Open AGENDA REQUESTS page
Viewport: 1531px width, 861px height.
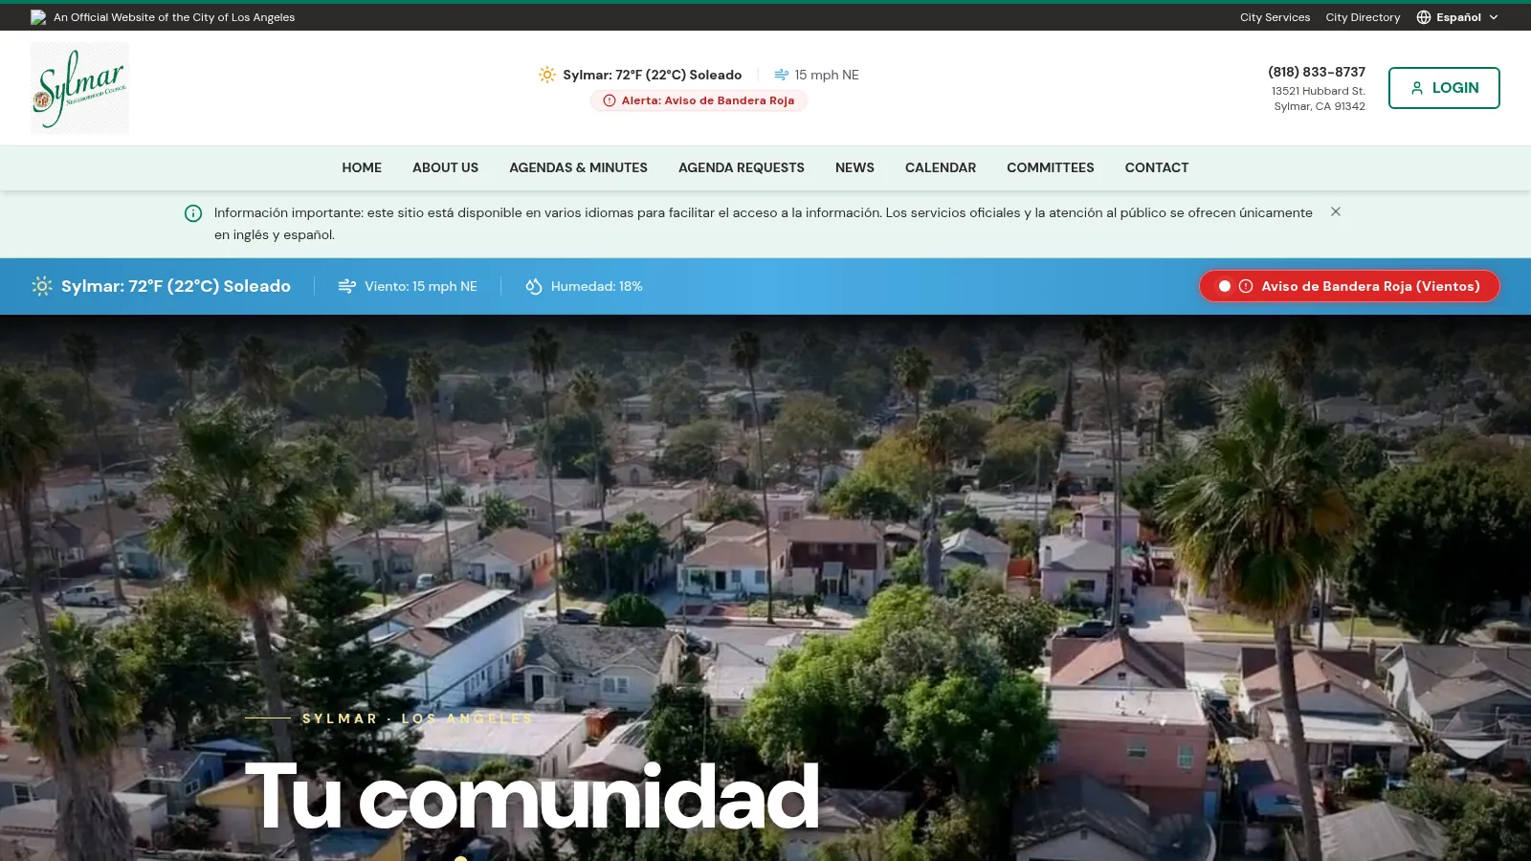(742, 167)
